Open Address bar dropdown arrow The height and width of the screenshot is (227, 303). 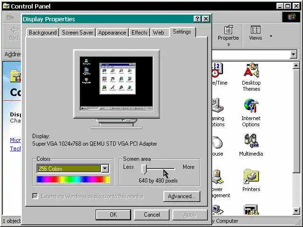(x=294, y=54)
